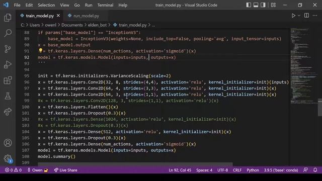Open the Explorer view in activity bar

pyautogui.click(x=8, y=18)
